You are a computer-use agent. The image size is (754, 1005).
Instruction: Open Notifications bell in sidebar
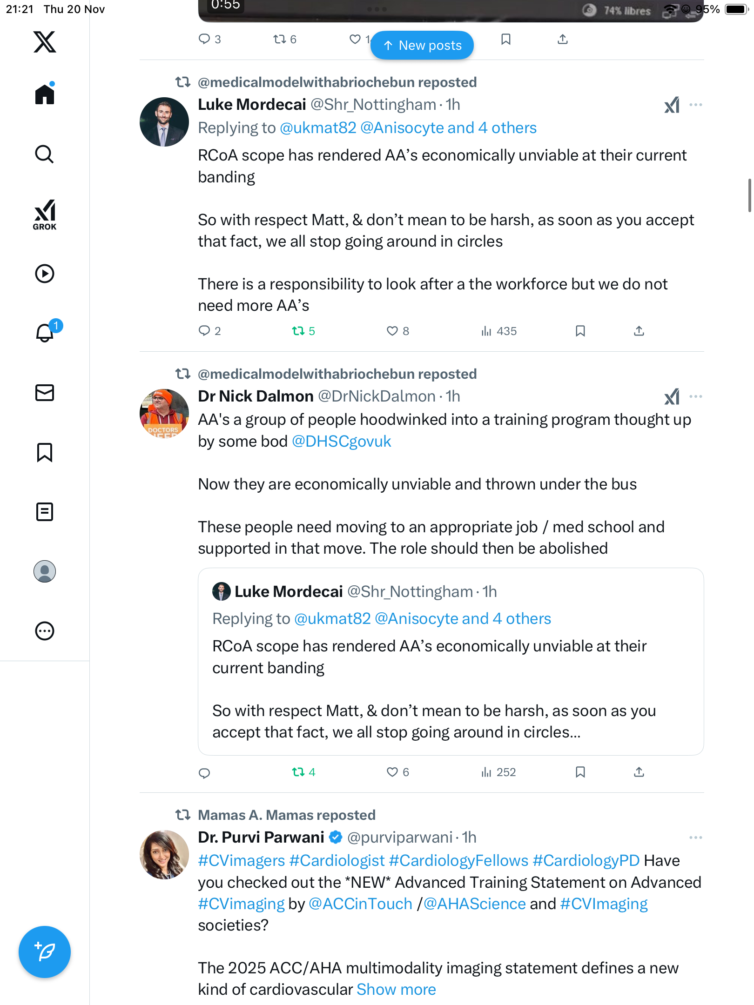point(45,333)
